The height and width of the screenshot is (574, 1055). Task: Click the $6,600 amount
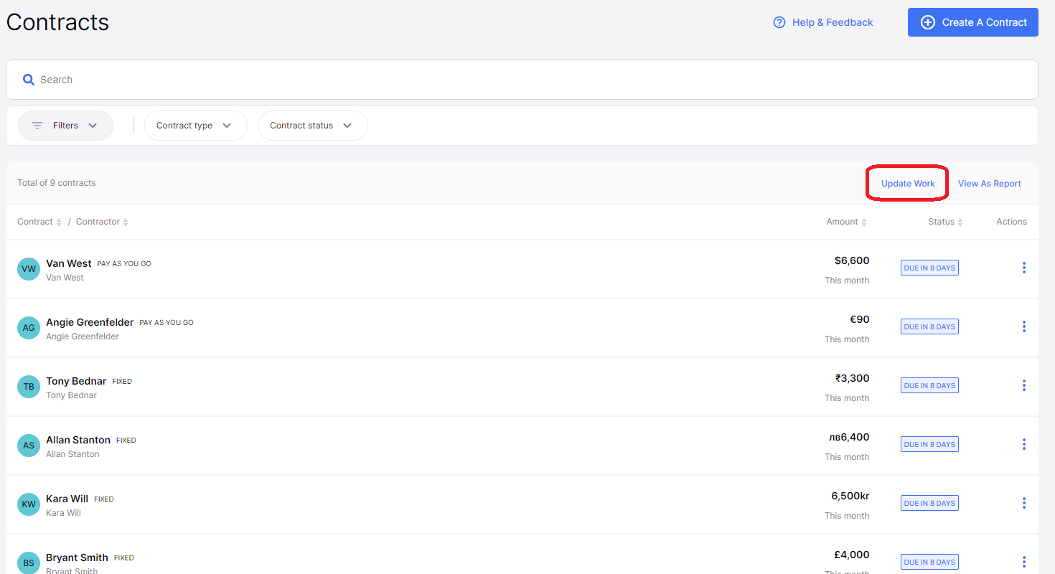[852, 260]
